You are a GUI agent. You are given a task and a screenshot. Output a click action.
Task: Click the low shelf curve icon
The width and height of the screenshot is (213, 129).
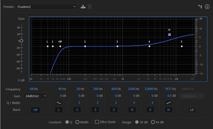click(x=58, y=103)
